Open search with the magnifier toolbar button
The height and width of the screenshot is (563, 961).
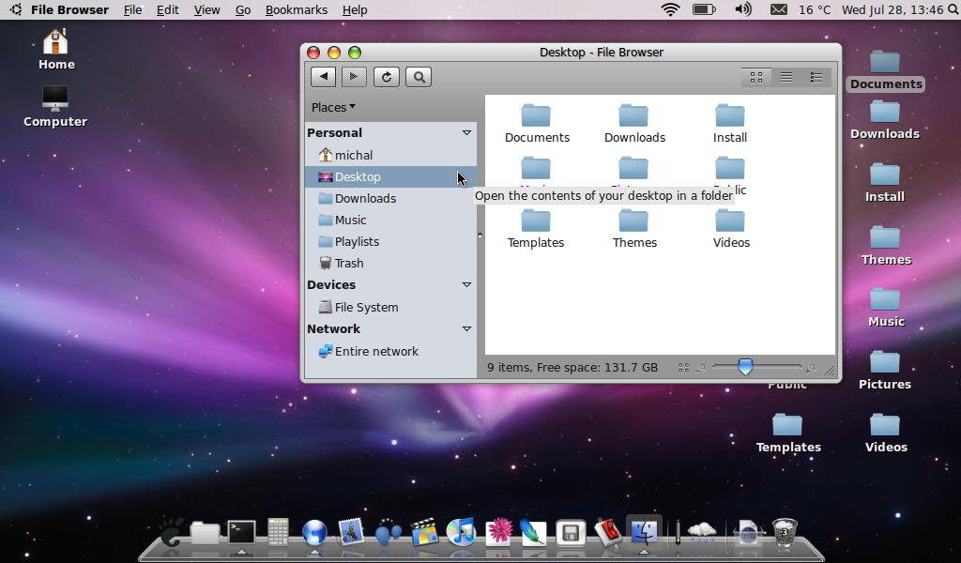point(419,77)
